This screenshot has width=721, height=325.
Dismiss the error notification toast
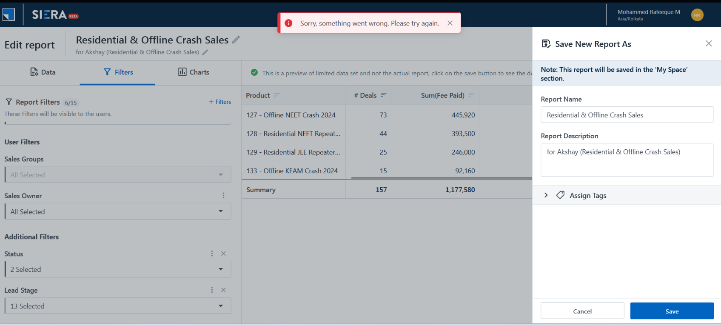point(450,23)
